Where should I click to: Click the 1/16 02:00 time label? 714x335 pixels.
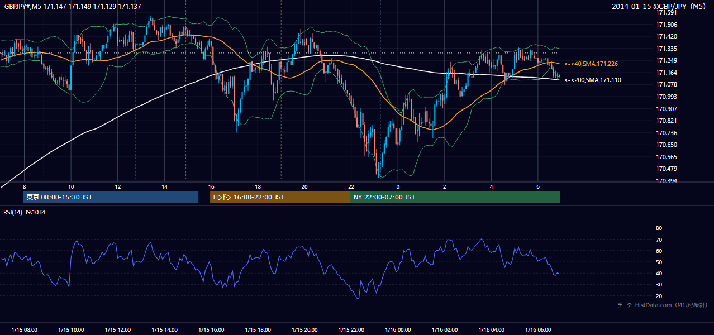(445, 330)
